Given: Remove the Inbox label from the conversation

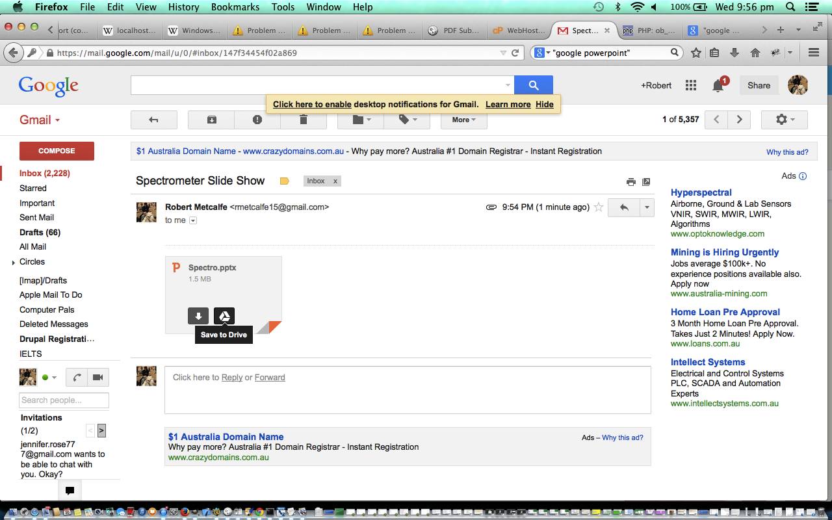Looking at the screenshot, I should coord(335,181).
